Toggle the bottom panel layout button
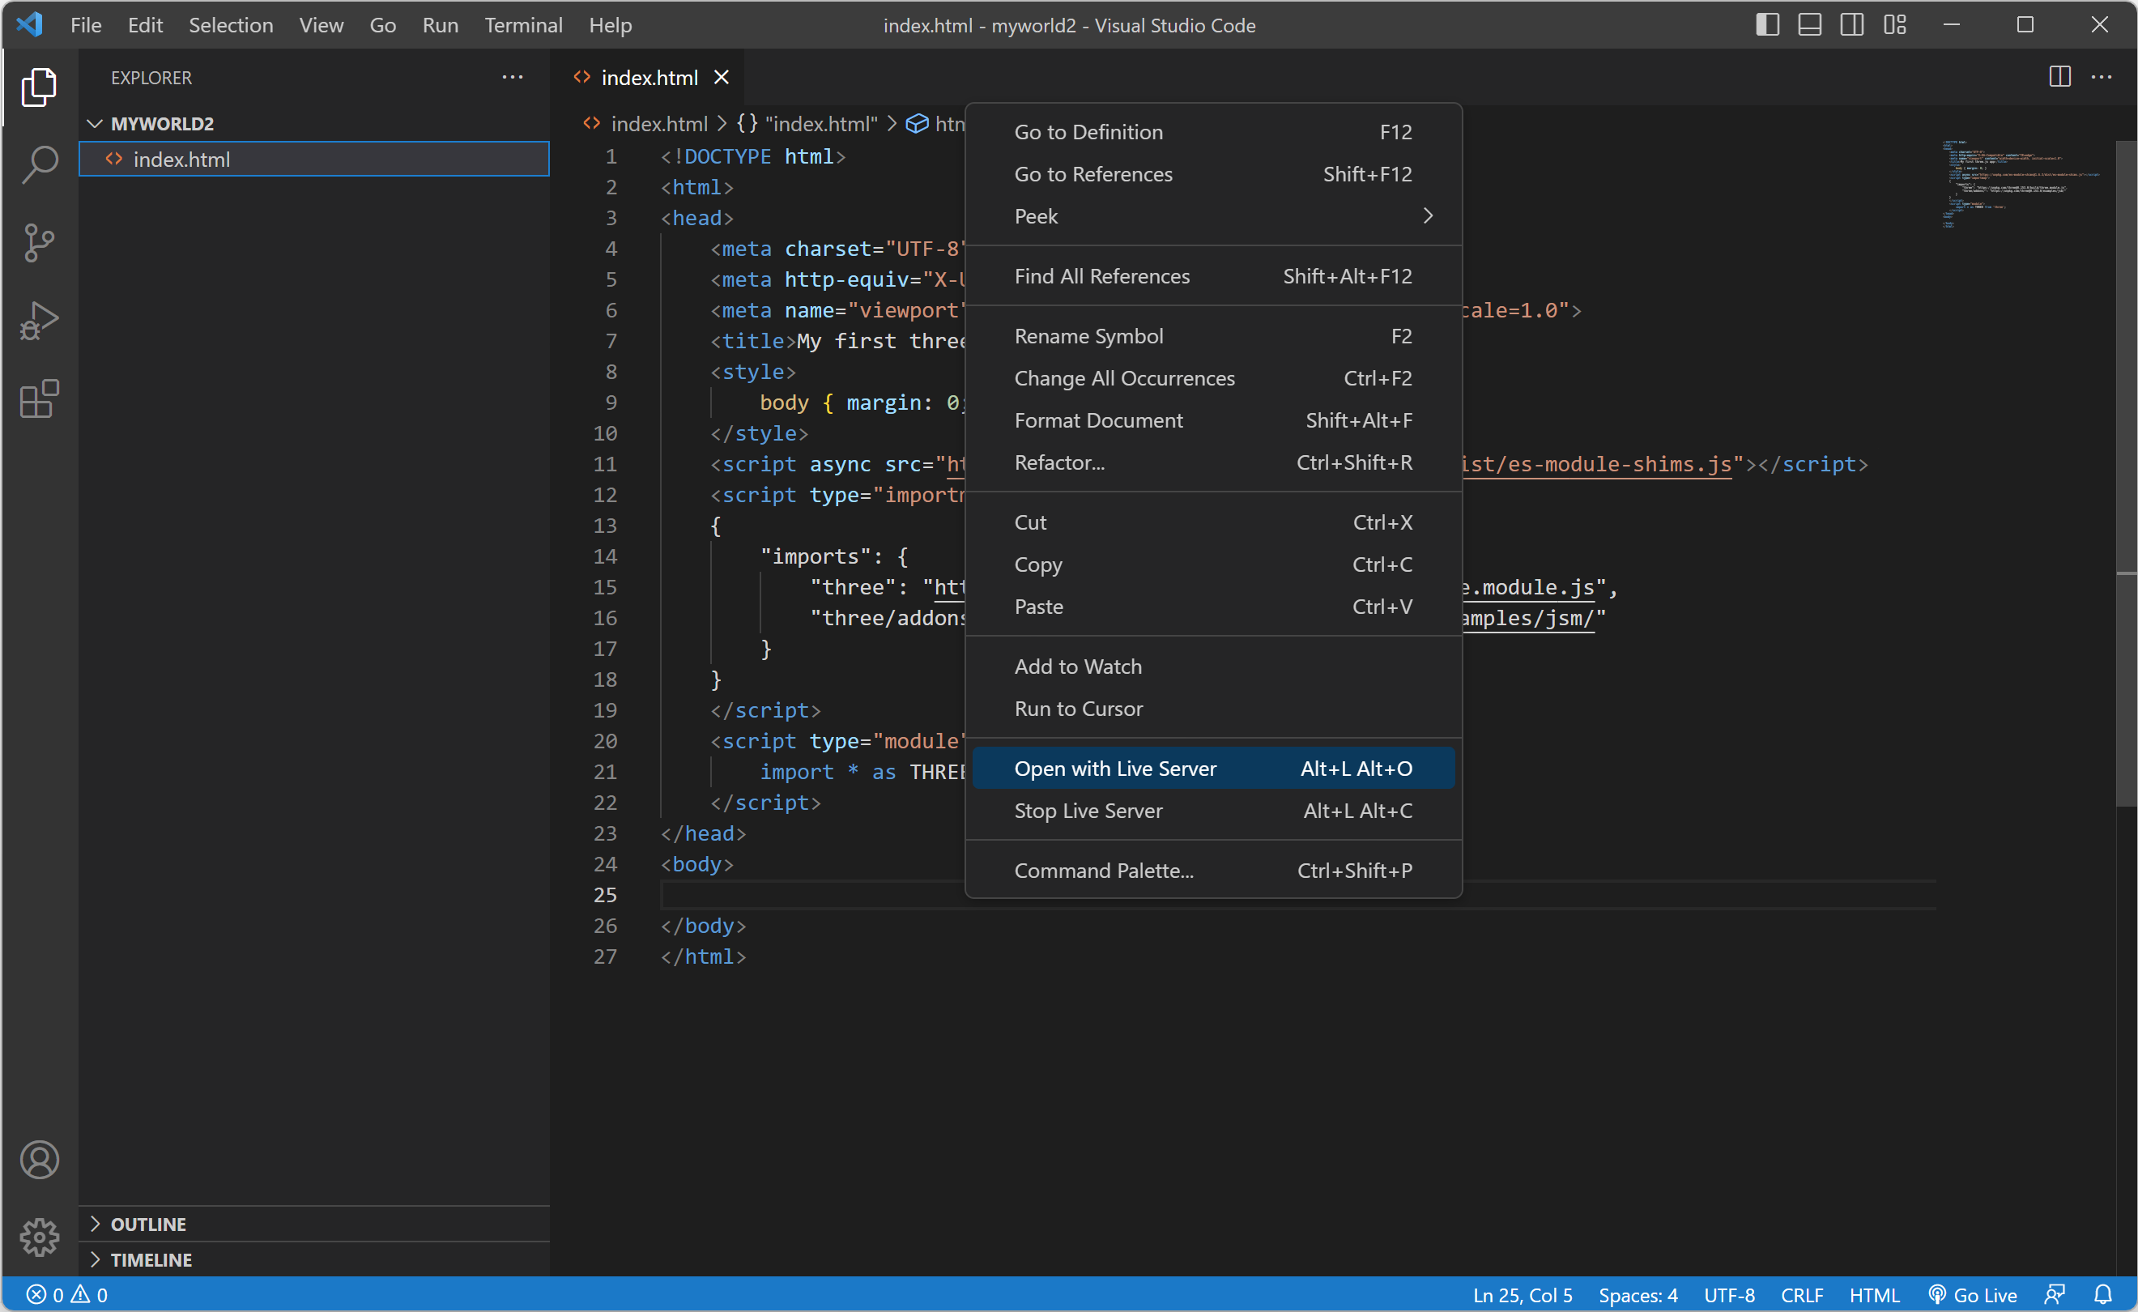The width and height of the screenshot is (2138, 1312). [1810, 24]
